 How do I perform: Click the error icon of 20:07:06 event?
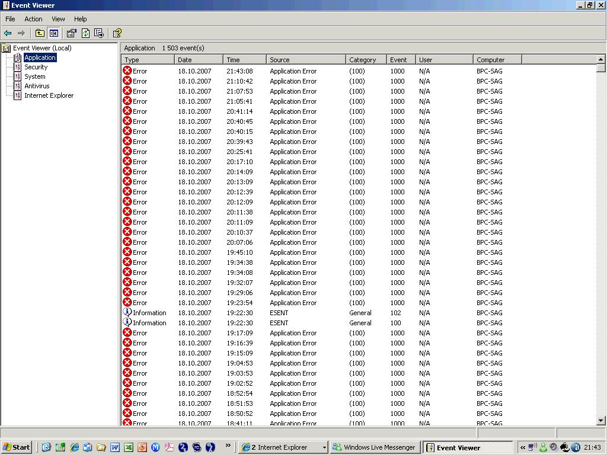tap(127, 242)
